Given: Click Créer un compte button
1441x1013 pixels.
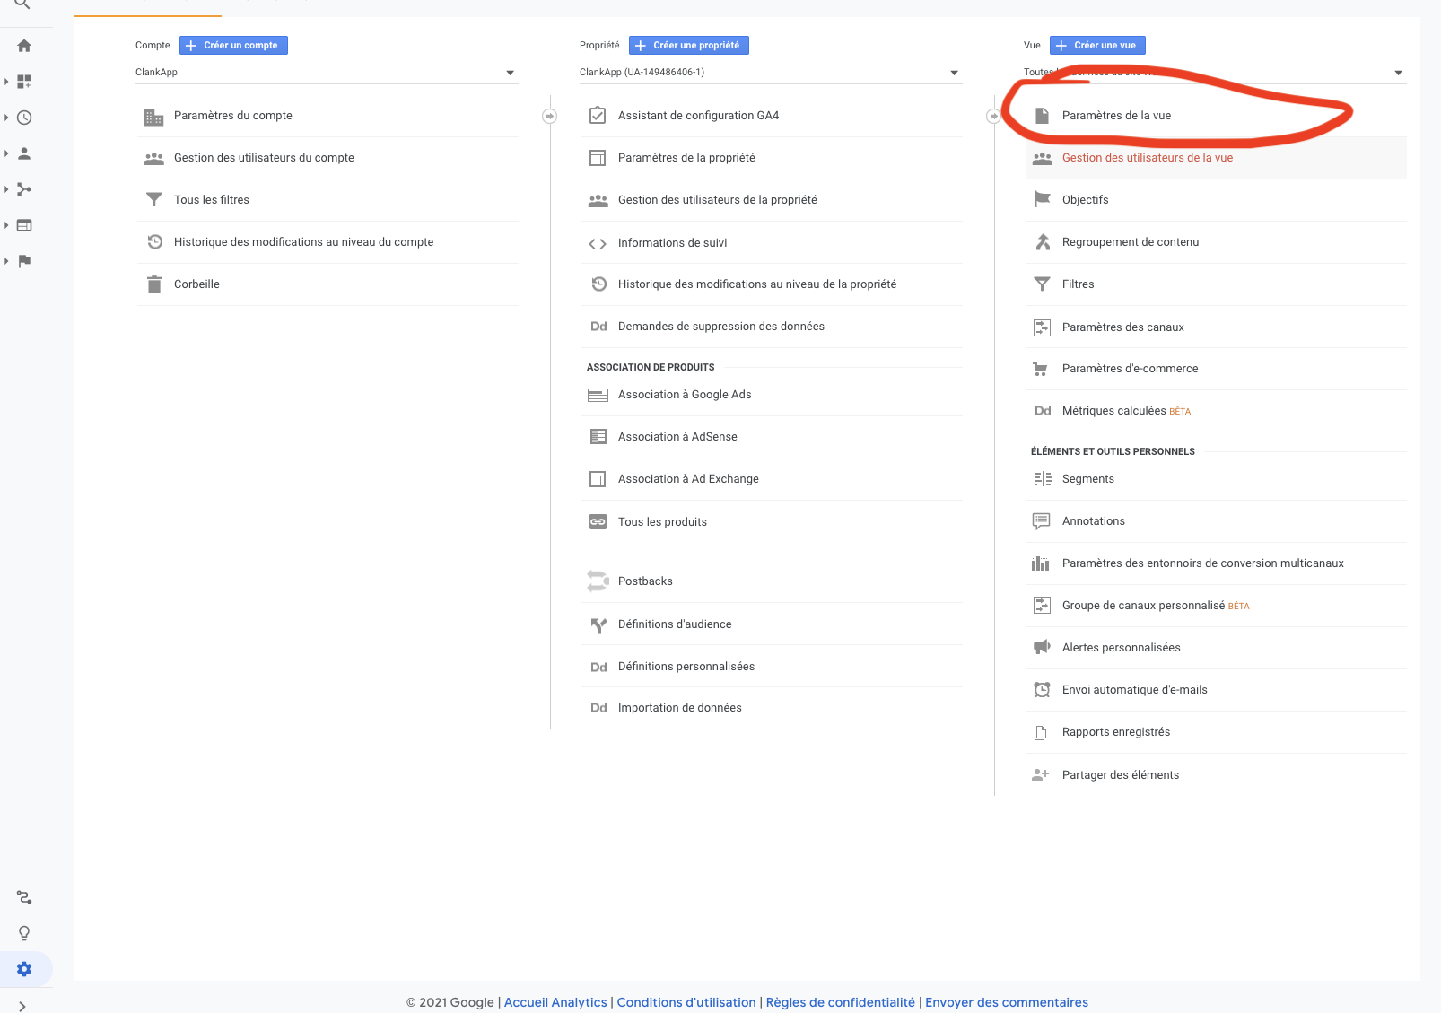Looking at the screenshot, I should point(233,46).
